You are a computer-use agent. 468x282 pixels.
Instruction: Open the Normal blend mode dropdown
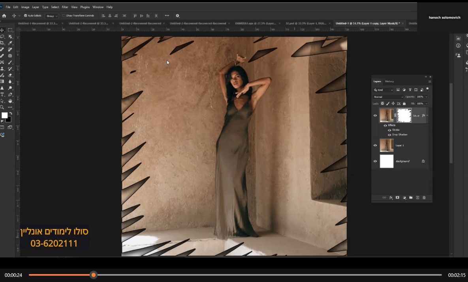tap(389, 97)
